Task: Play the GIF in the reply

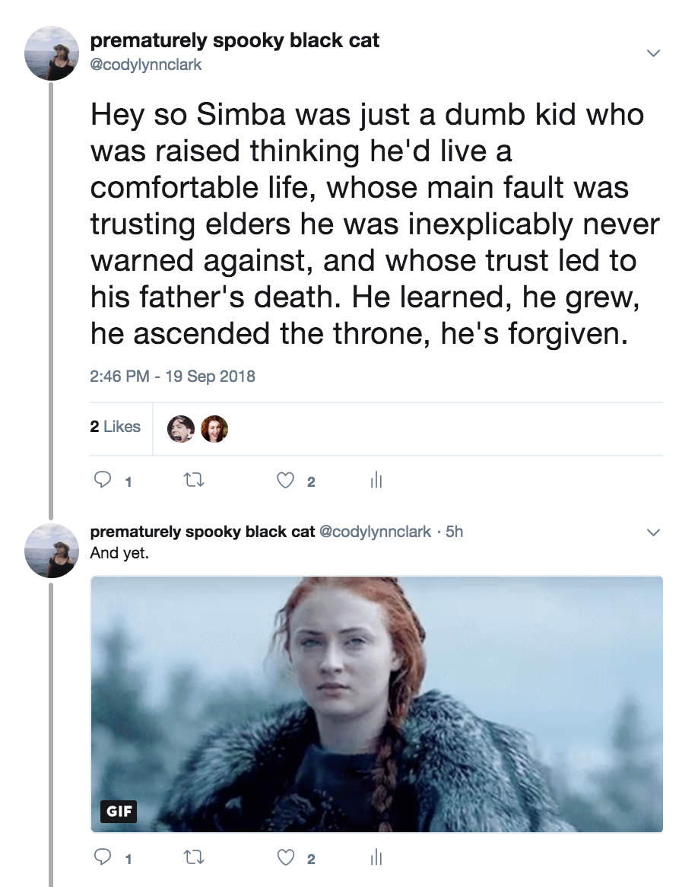Action: pos(376,704)
